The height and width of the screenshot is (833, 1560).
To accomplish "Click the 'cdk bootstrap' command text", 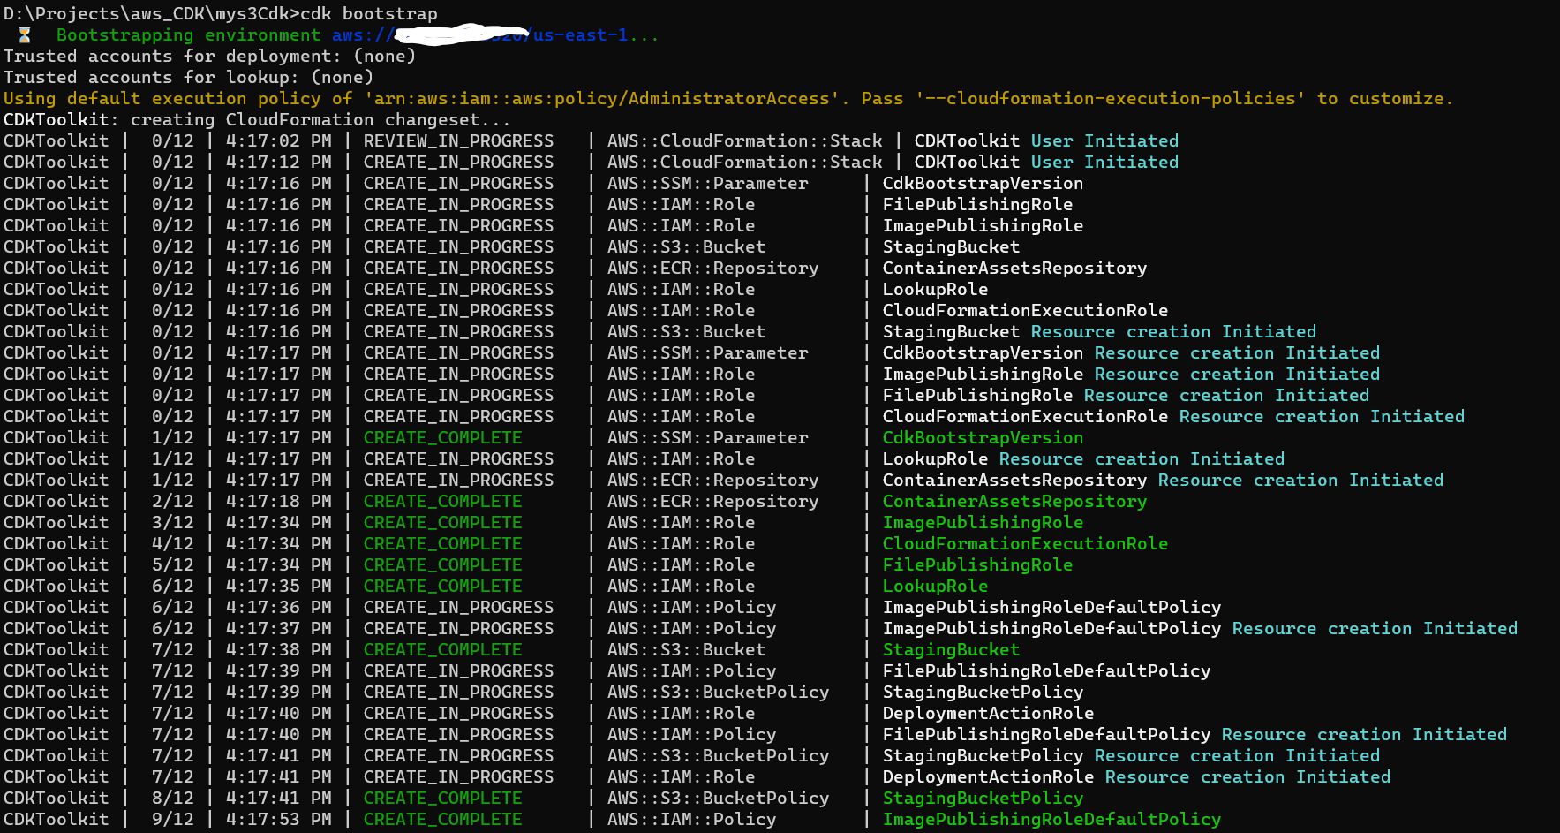I will [368, 14].
